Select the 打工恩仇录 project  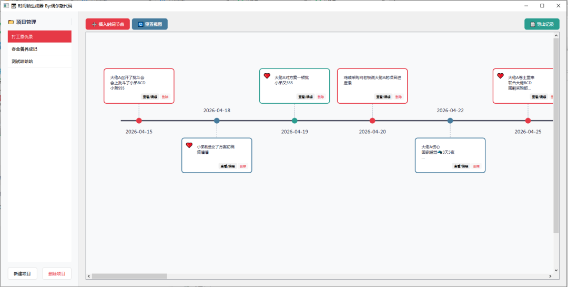coord(39,37)
